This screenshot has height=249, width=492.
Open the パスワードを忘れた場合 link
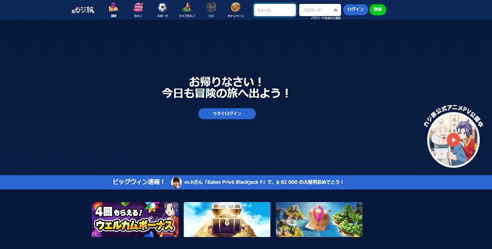click(x=326, y=18)
